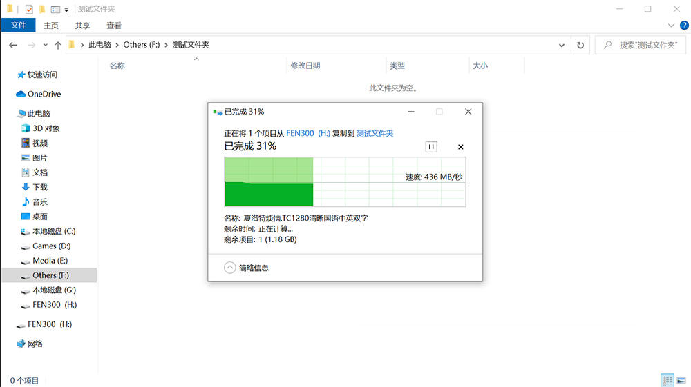Image resolution: width=691 pixels, height=387 pixels.
Task: Open OneDrive in the navigation pane
Action: tap(39, 94)
